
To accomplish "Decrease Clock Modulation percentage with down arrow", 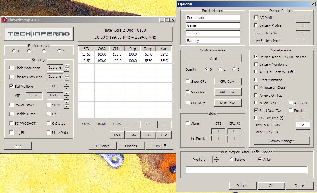I will pos(67,69).
